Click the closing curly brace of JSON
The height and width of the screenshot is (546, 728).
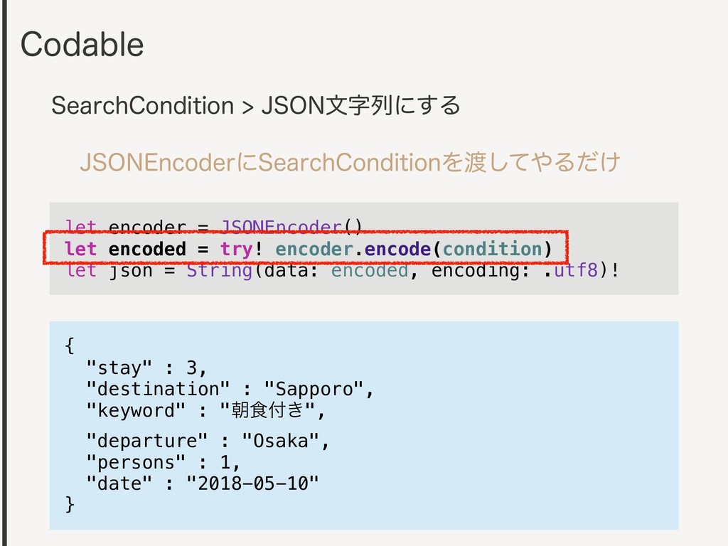click(70, 504)
